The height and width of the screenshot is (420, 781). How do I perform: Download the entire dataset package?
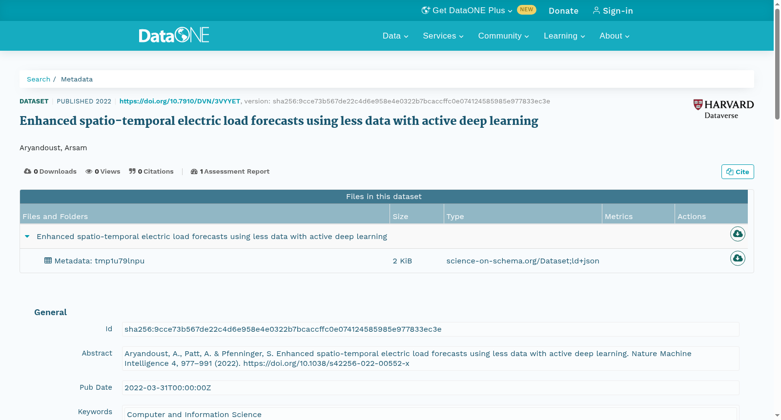[738, 234]
